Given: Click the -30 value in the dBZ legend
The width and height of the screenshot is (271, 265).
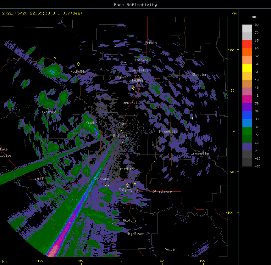Looking at the screenshot, I should (257, 166).
